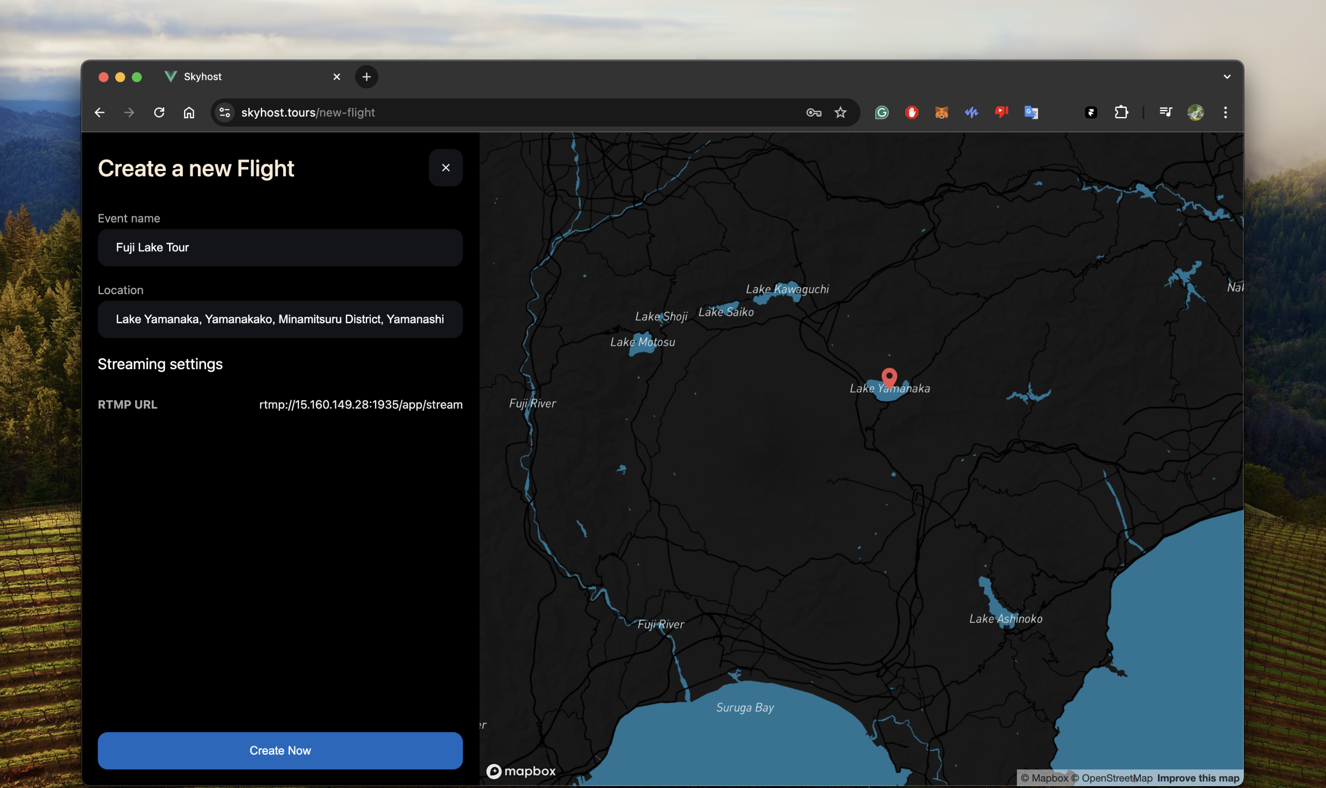Open the red hand ad-blocker extension
The width and height of the screenshot is (1326, 788).
(x=912, y=113)
